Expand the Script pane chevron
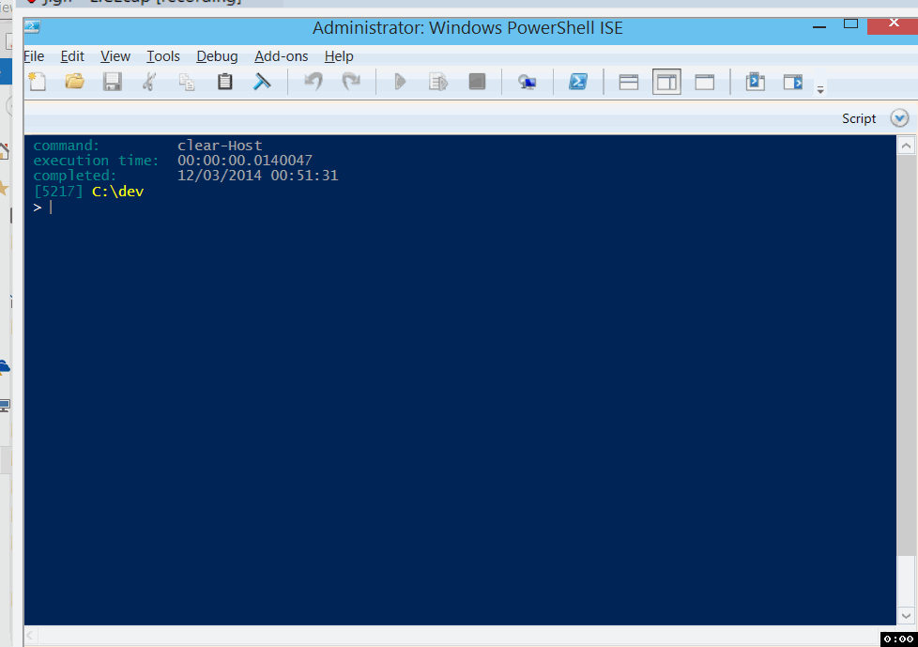918x647 pixels. [899, 118]
